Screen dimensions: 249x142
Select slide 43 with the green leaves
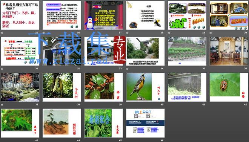tap(20, 123)
